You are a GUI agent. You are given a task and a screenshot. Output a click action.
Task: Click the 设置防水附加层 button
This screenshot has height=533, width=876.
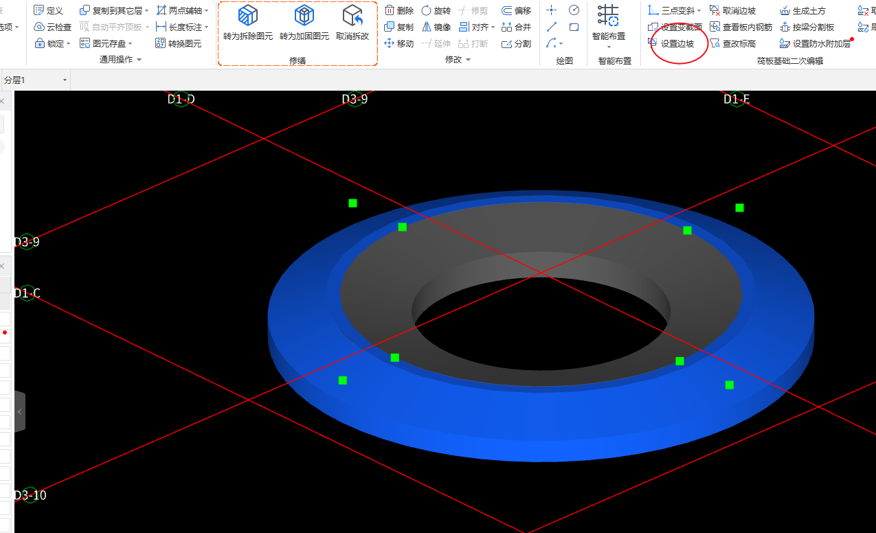815,44
